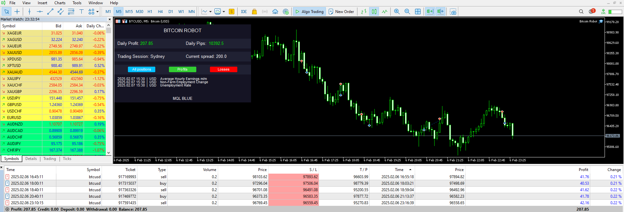Close the Market Watch panel
The image size is (624, 212).
point(109,19)
